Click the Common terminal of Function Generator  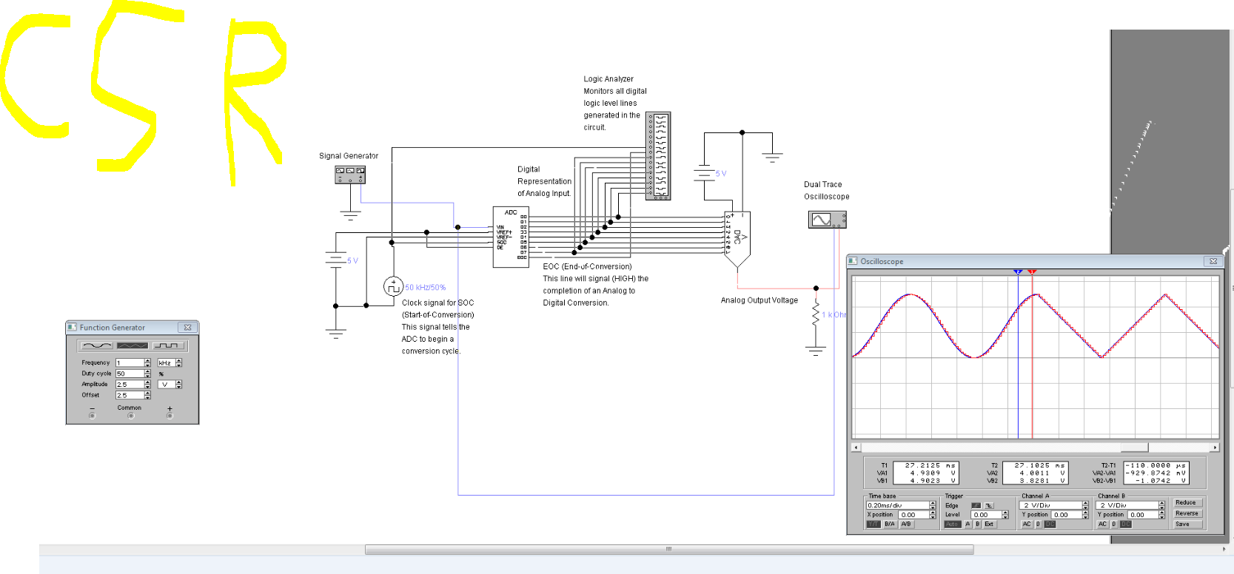130,416
